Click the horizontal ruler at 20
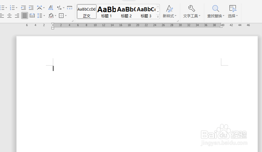The height and width of the screenshot is (152, 262). [x=138, y=25]
